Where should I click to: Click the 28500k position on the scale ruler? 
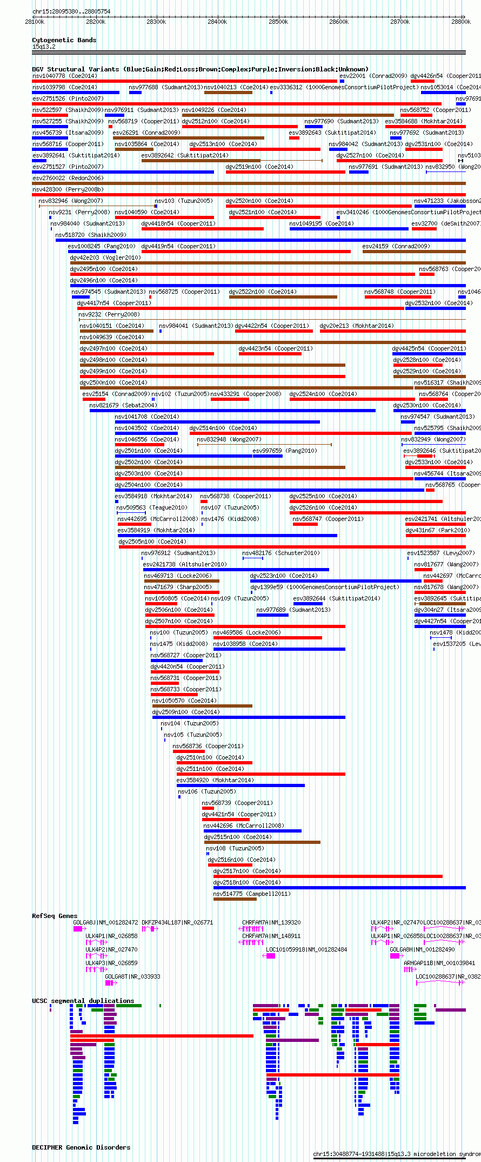[278, 22]
